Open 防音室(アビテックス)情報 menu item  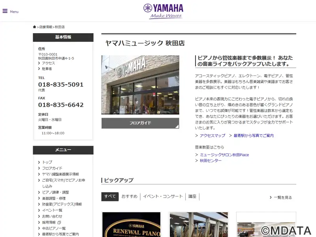coord(62,204)
